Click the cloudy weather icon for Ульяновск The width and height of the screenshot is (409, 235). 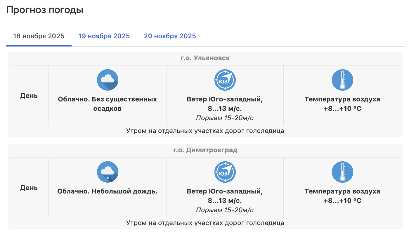coord(108,80)
